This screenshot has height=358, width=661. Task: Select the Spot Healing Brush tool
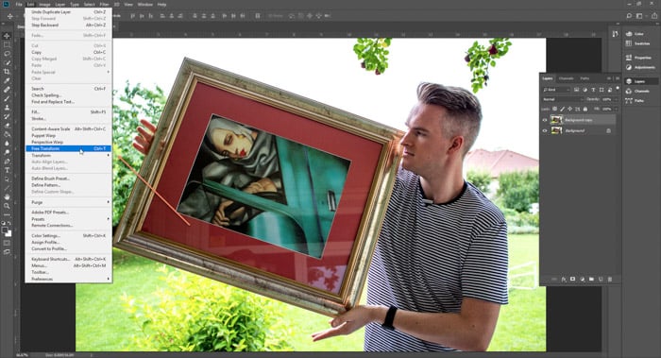pyautogui.click(x=7, y=90)
